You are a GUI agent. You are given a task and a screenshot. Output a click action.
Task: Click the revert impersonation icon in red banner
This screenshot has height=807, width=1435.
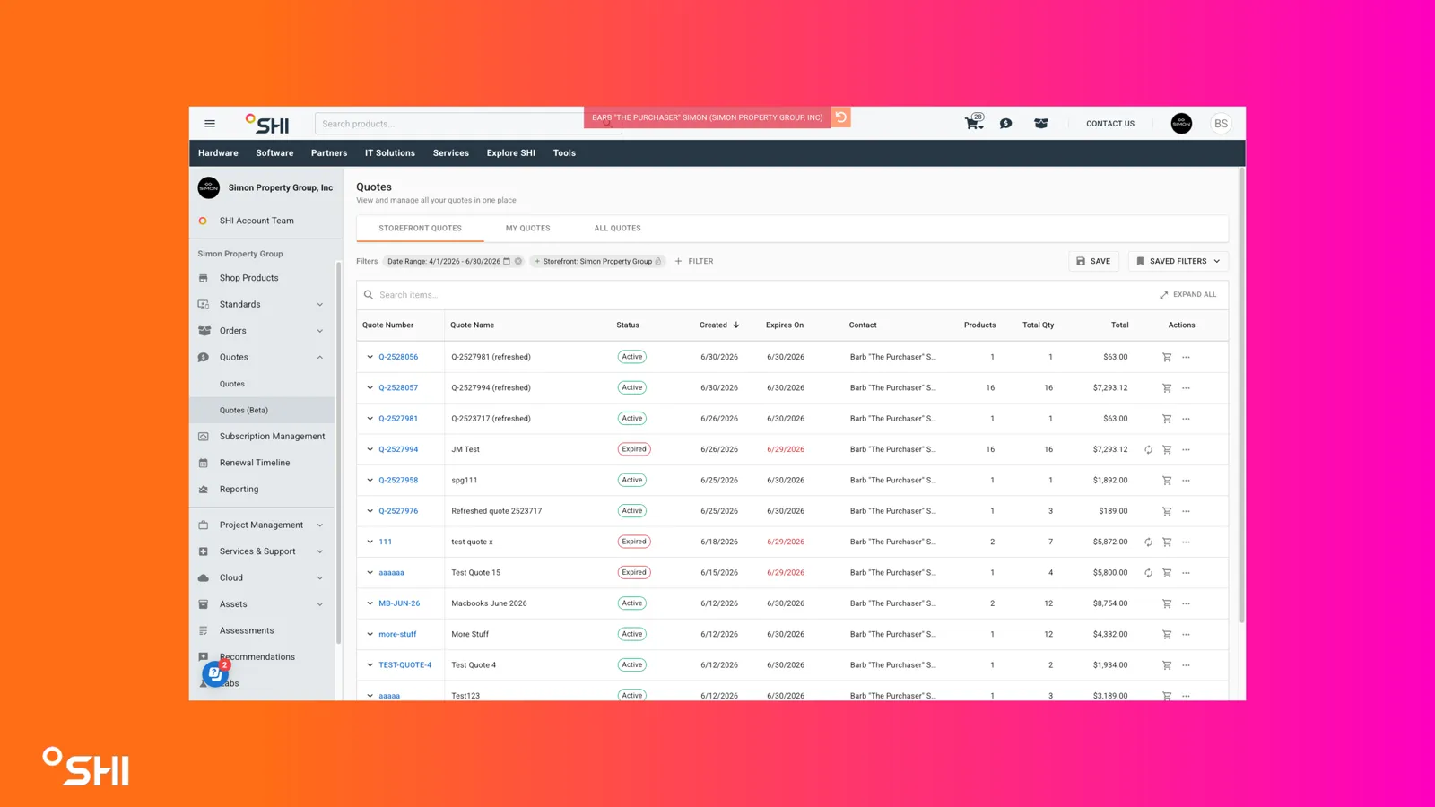coord(841,117)
